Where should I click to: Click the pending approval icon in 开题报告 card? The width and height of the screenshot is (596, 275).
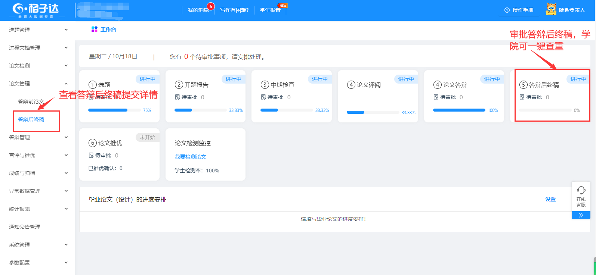tap(177, 97)
